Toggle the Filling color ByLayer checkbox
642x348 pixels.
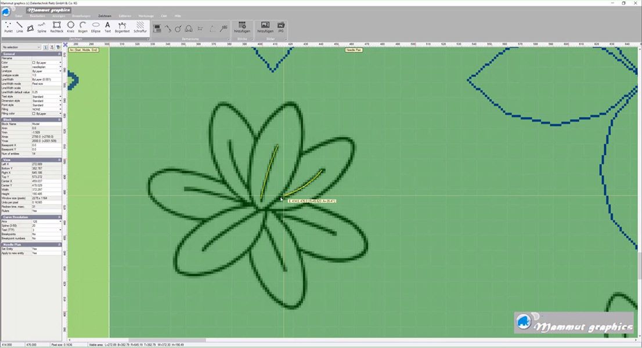[34, 114]
